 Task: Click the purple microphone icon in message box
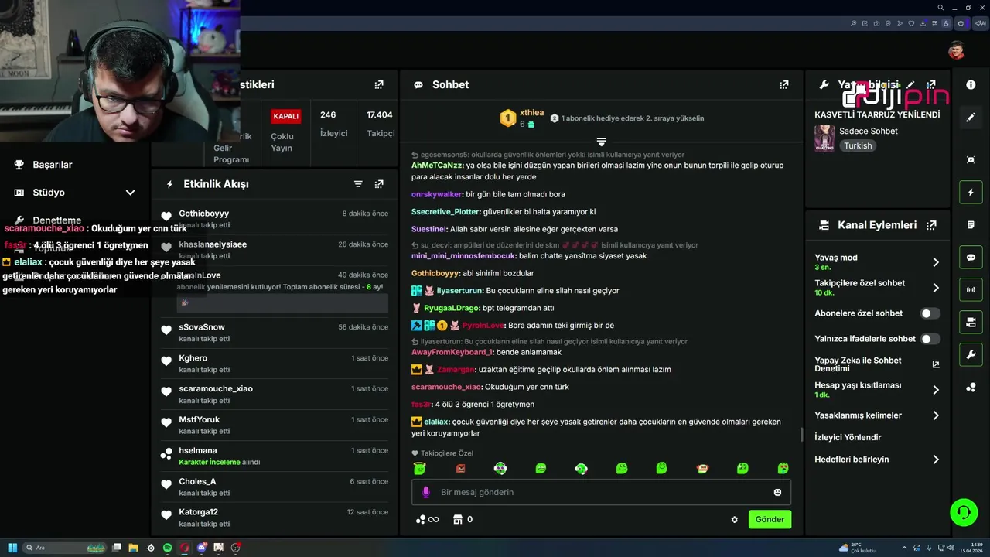coord(425,492)
